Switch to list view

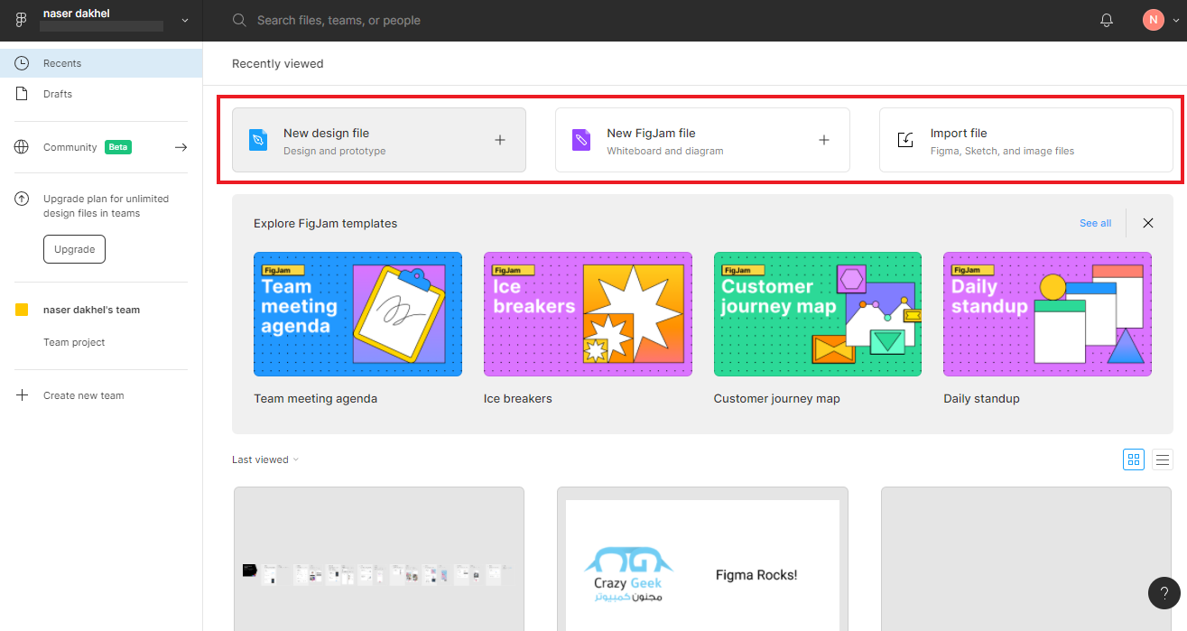point(1163,459)
